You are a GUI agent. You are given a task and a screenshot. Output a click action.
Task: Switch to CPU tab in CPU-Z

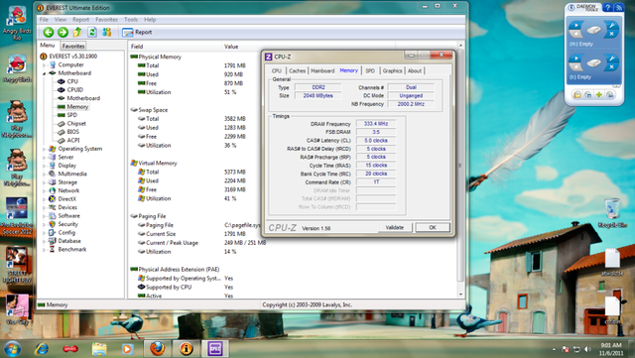[x=276, y=70]
